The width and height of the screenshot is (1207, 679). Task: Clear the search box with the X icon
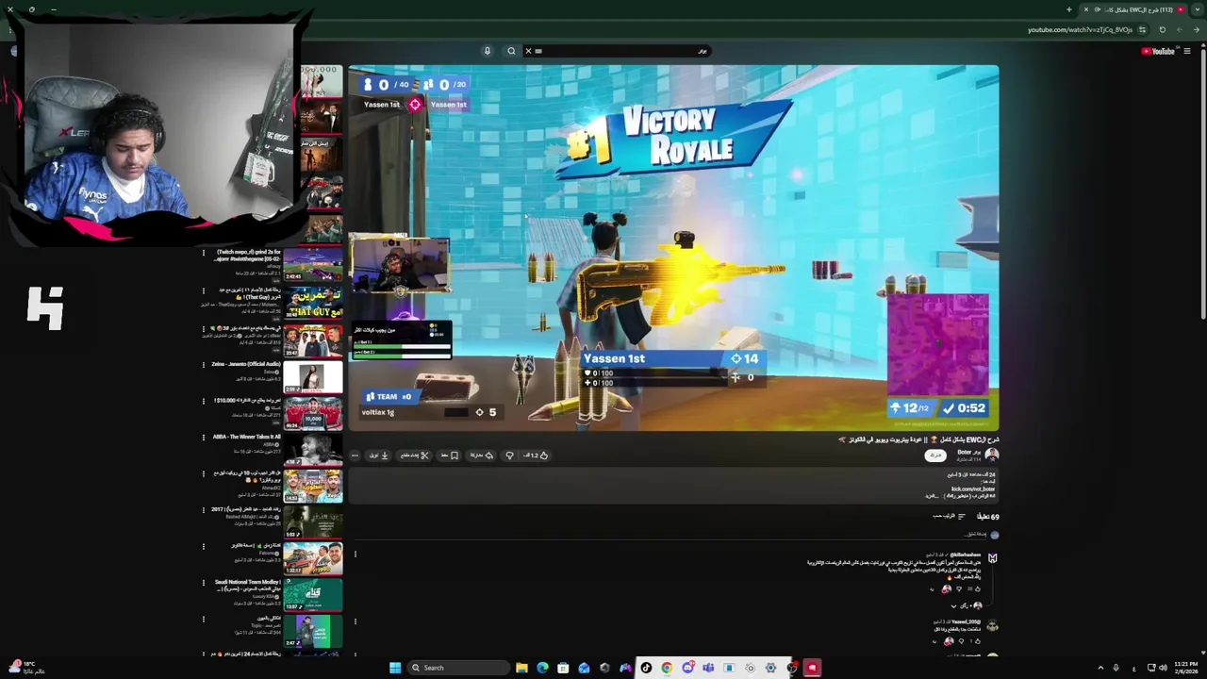pos(528,51)
